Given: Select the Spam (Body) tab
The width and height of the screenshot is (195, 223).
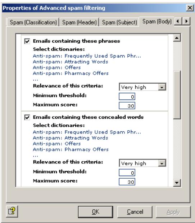Looking at the screenshot, I should (157, 22).
